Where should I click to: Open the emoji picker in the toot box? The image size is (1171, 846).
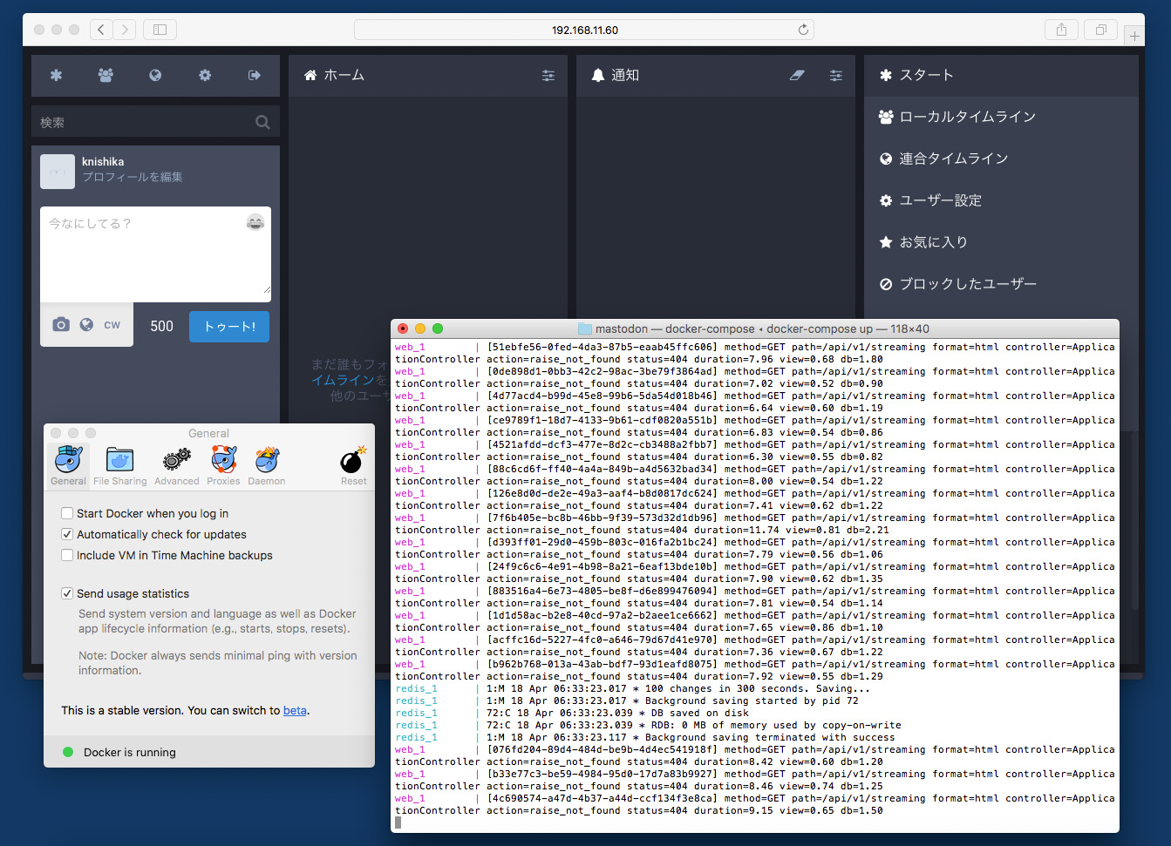click(x=255, y=222)
